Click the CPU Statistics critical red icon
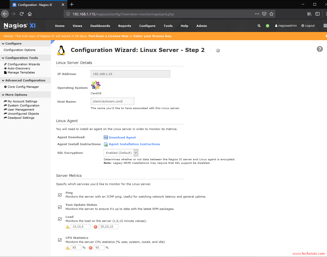This screenshot has height=257, width=327. click(x=91, y=248)
